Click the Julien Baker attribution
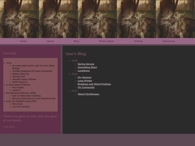 pyautogui.click(x=9, y=127)
